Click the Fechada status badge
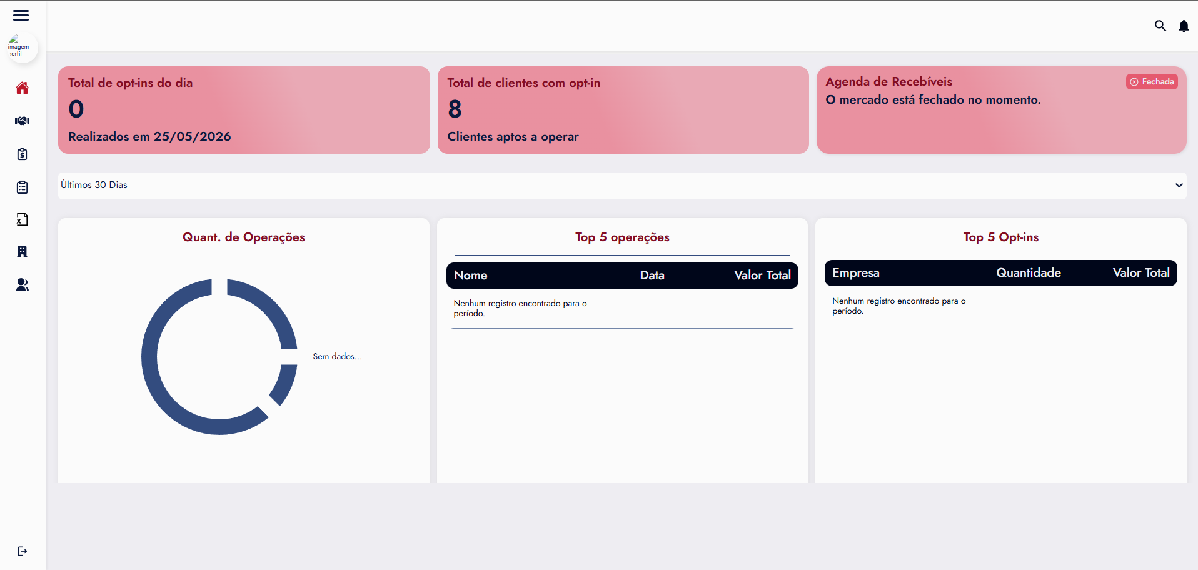The height and width of the screenshot is (570, 1198). pyautogui.click(x=1152, y=82)
